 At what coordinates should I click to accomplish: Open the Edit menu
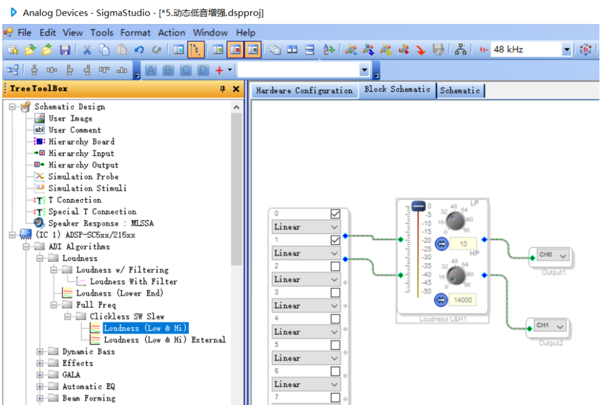pyautogui.click(x=47, y=32)
